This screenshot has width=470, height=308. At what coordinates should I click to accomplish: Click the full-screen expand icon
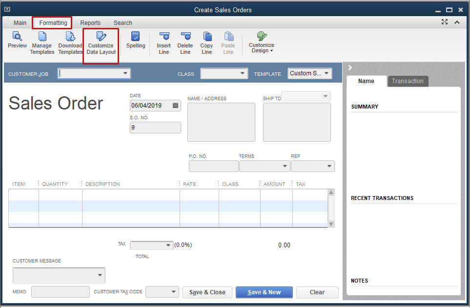445,22
